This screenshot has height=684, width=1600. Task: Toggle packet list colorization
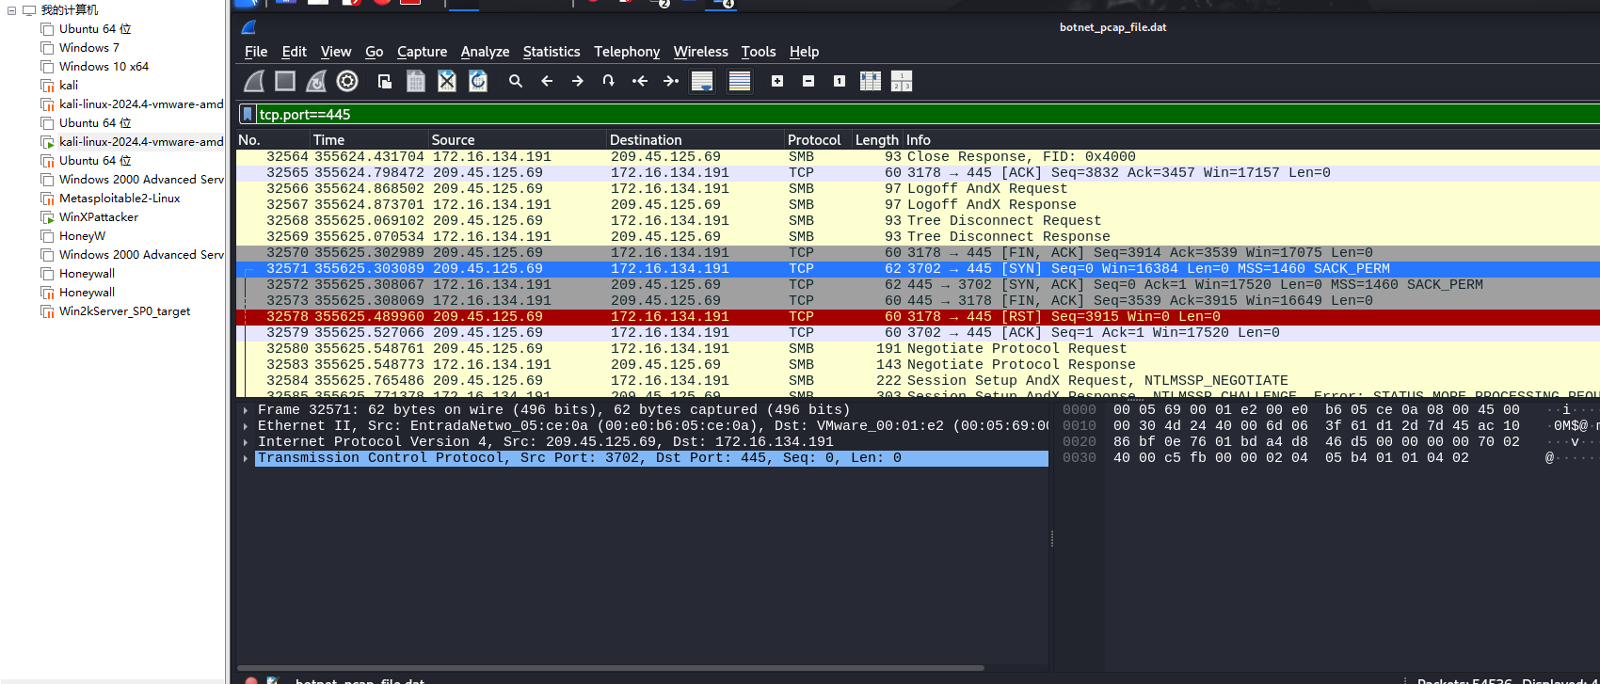[x=740, y=82]
